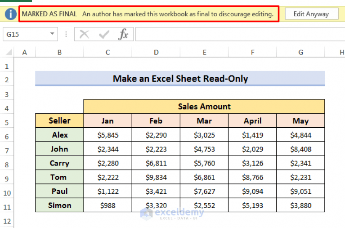Viewport: 345px width, 228px height.
Task: Click the cell with $3,126
Action: tap(252, 163)
